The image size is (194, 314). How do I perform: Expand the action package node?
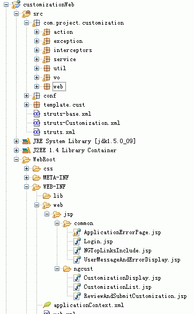[36, 32]
